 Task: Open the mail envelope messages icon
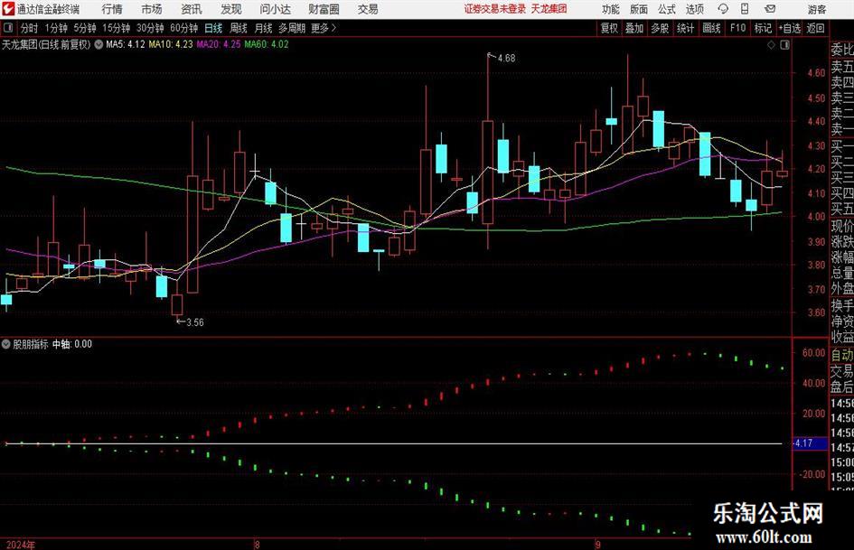click(770, 9)
